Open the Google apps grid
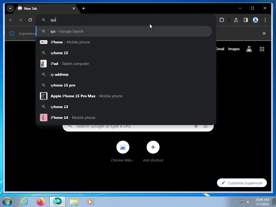 tap(262, 49)
